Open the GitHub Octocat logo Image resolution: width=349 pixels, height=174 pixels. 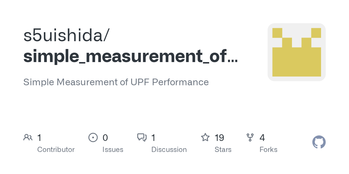319,142
